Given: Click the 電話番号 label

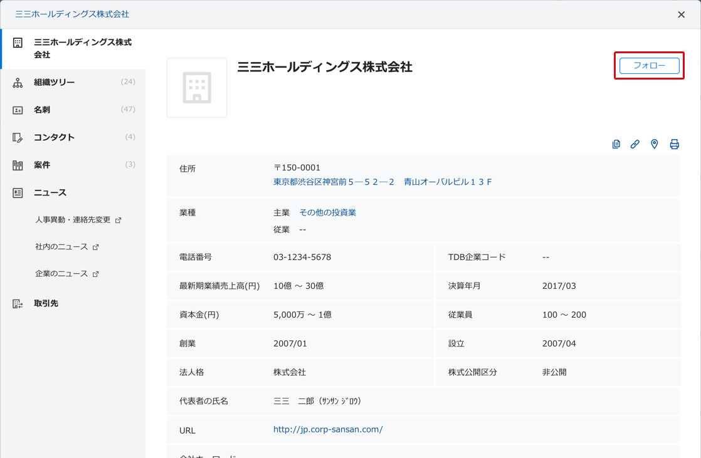Looking at the screenshot, I should tap(196, 258).
